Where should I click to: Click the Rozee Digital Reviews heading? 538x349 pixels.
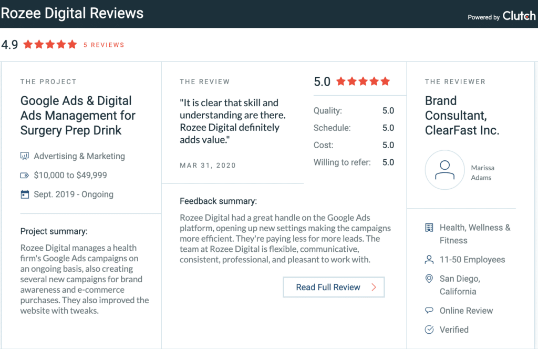[x=73, y=13]
